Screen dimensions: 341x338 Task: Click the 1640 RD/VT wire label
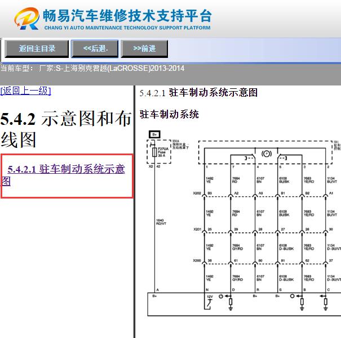161,222
